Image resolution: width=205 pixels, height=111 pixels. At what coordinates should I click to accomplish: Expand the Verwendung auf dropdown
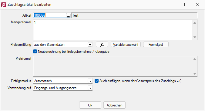pyautogui.click(x=90, y=88)
